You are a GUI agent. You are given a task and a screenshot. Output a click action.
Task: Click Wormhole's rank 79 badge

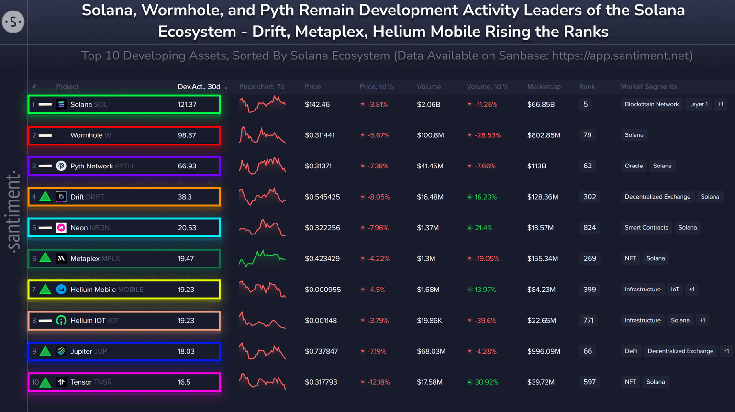tap(587, 135)
